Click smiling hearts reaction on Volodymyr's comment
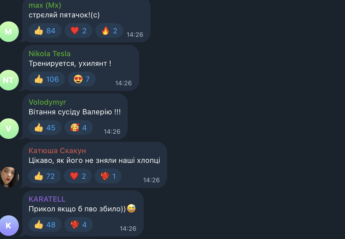The height and width of the screenshot is (239, 345). tap(79, 127)
